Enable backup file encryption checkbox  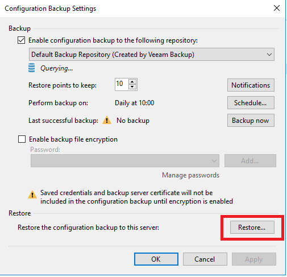click(22, 139)
